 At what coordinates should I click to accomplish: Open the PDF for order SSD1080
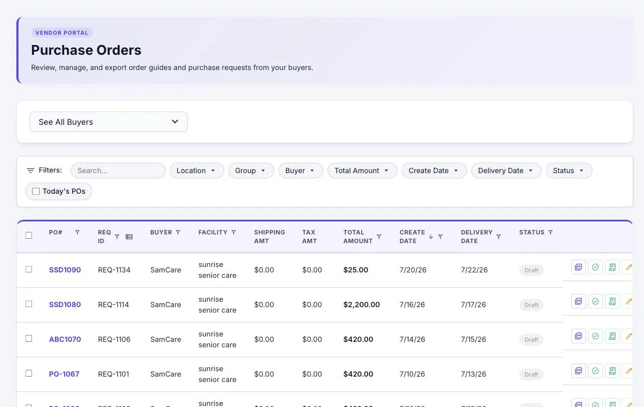coord(578,302)
